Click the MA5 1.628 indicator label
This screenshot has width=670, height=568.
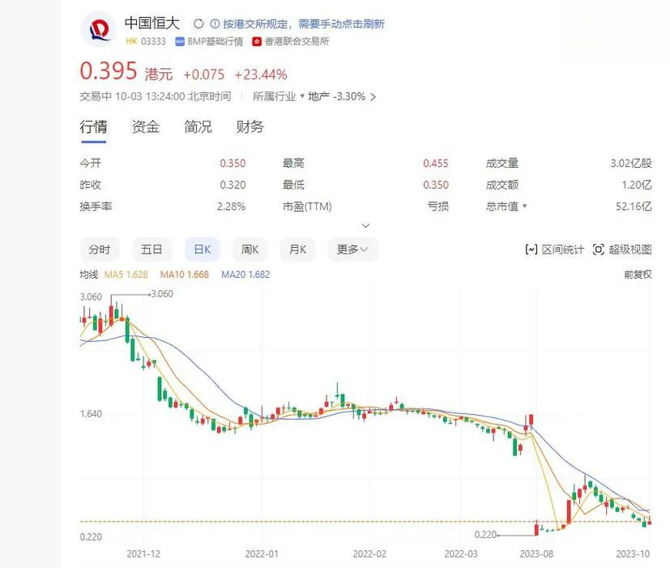(126, 275)
